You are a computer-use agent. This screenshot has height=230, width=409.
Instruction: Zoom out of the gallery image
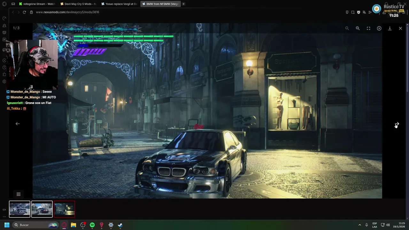(347, 28)
